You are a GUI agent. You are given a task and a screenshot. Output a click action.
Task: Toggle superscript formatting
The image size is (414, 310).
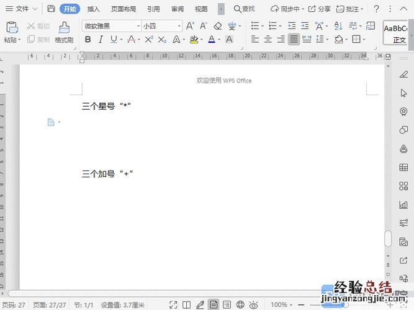click(149, 40)
